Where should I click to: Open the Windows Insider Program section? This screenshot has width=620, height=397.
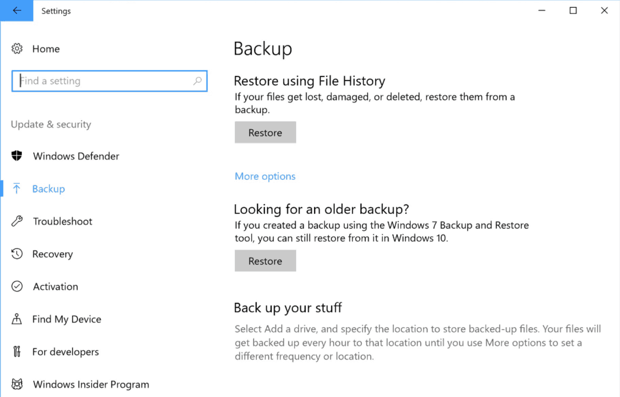pos(91,385)
